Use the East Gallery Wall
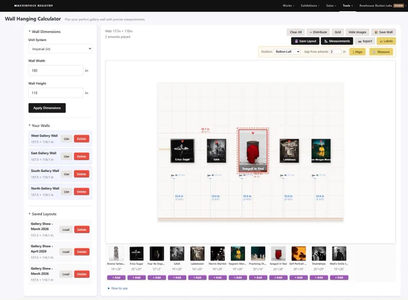This screenshot has height=300, width=408. pos(67,157)
